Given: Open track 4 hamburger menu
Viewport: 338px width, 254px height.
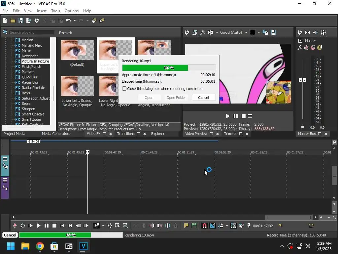Looking at the screenshot, I should 5,180.
